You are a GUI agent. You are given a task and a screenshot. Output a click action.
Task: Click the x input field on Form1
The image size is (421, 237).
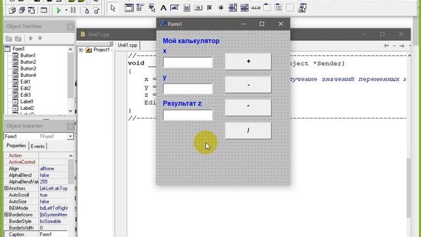[x=187, y=63]
